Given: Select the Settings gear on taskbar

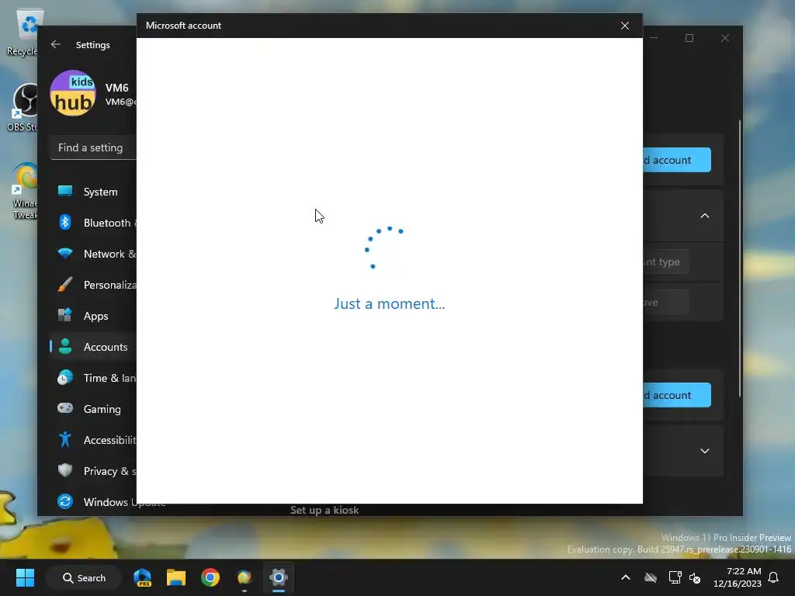Looking at the screenshot, I should [279, 577].
